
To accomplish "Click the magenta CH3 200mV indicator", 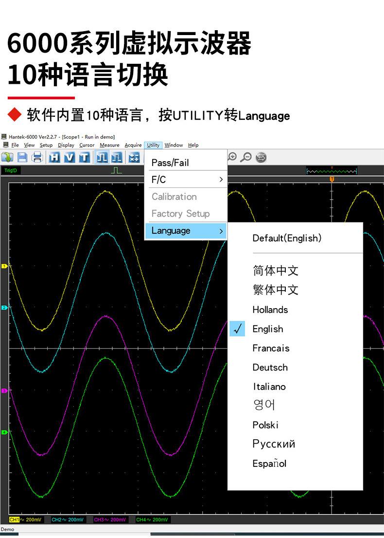I will tap(110, 520).
